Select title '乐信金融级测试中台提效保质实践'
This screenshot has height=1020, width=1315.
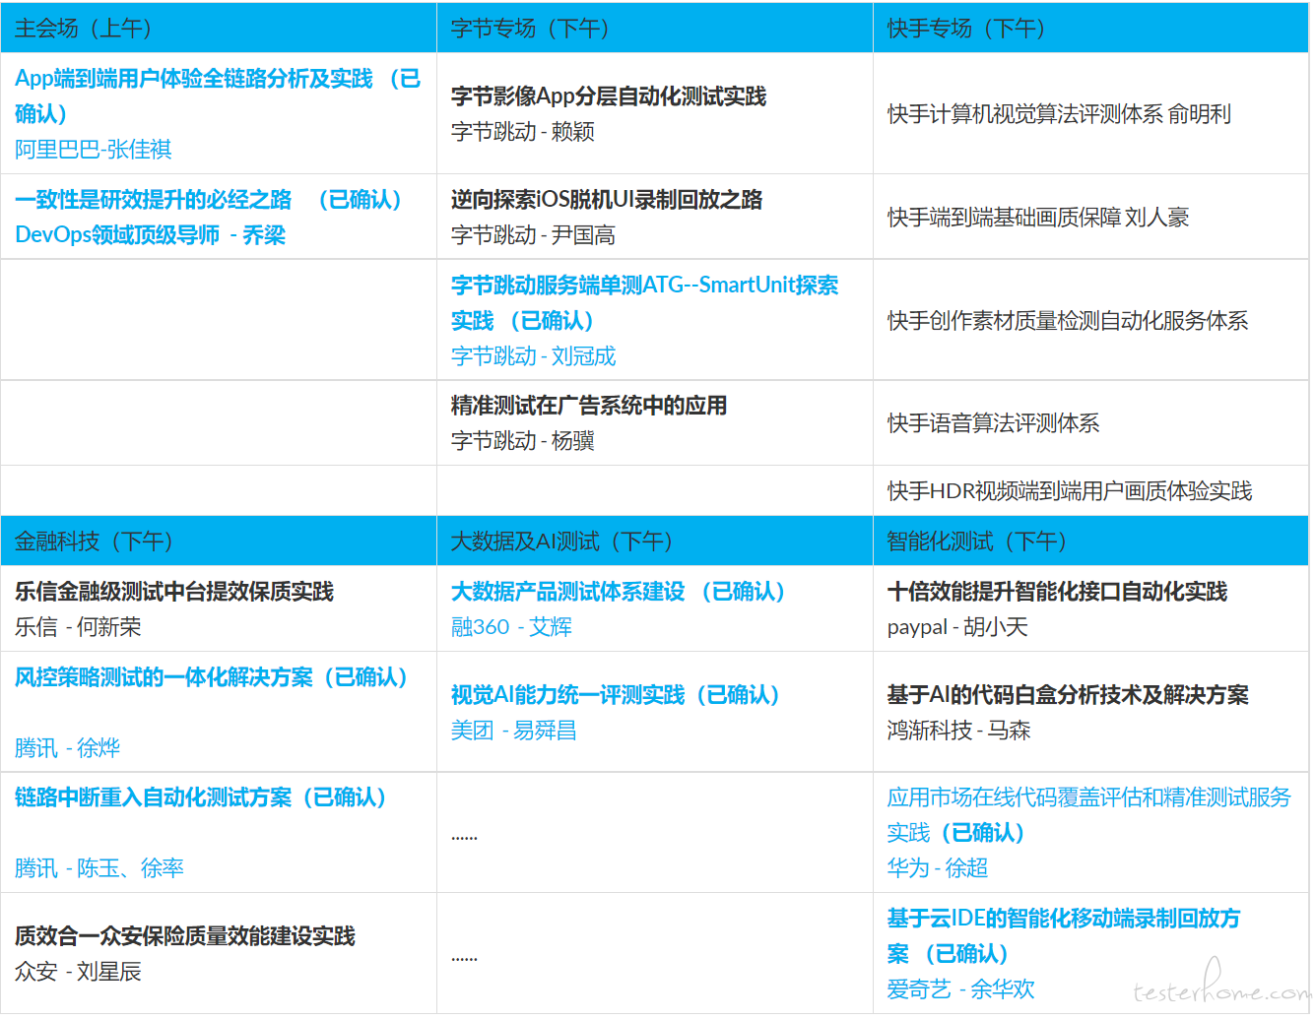174,592
